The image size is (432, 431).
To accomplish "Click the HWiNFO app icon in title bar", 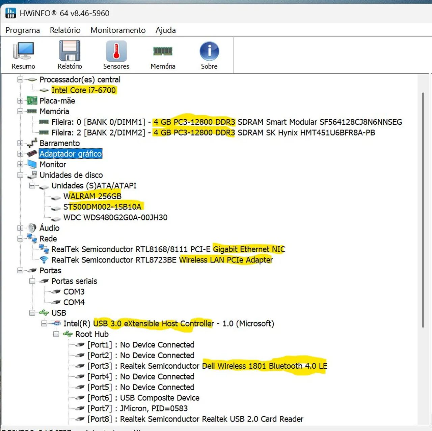I will [x=11, y=13].
